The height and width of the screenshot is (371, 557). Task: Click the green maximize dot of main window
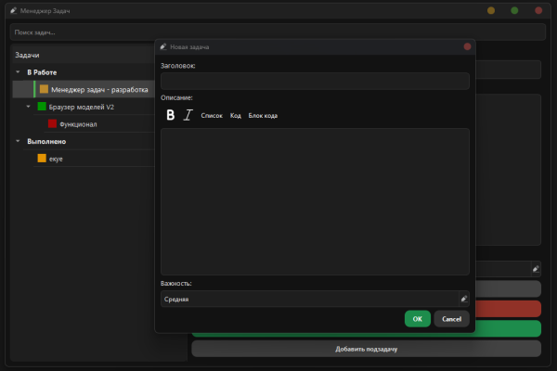(x=514, y=10)
